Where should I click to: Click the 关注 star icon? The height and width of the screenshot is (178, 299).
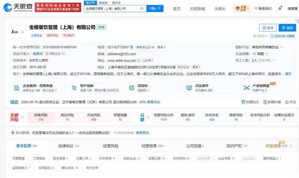pos(287,102)
